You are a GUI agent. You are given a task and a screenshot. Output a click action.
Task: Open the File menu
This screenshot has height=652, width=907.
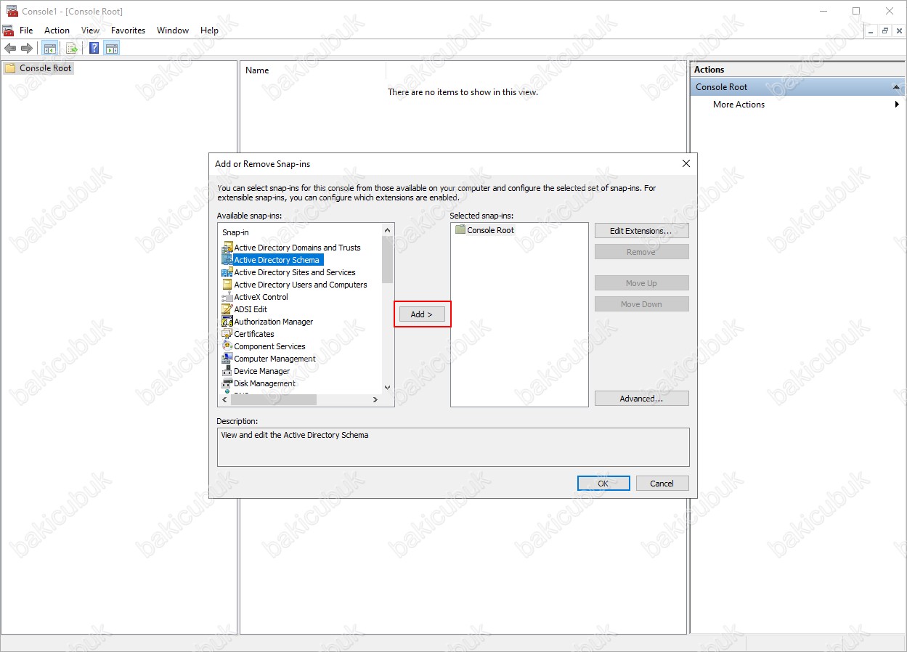point(26,30)
